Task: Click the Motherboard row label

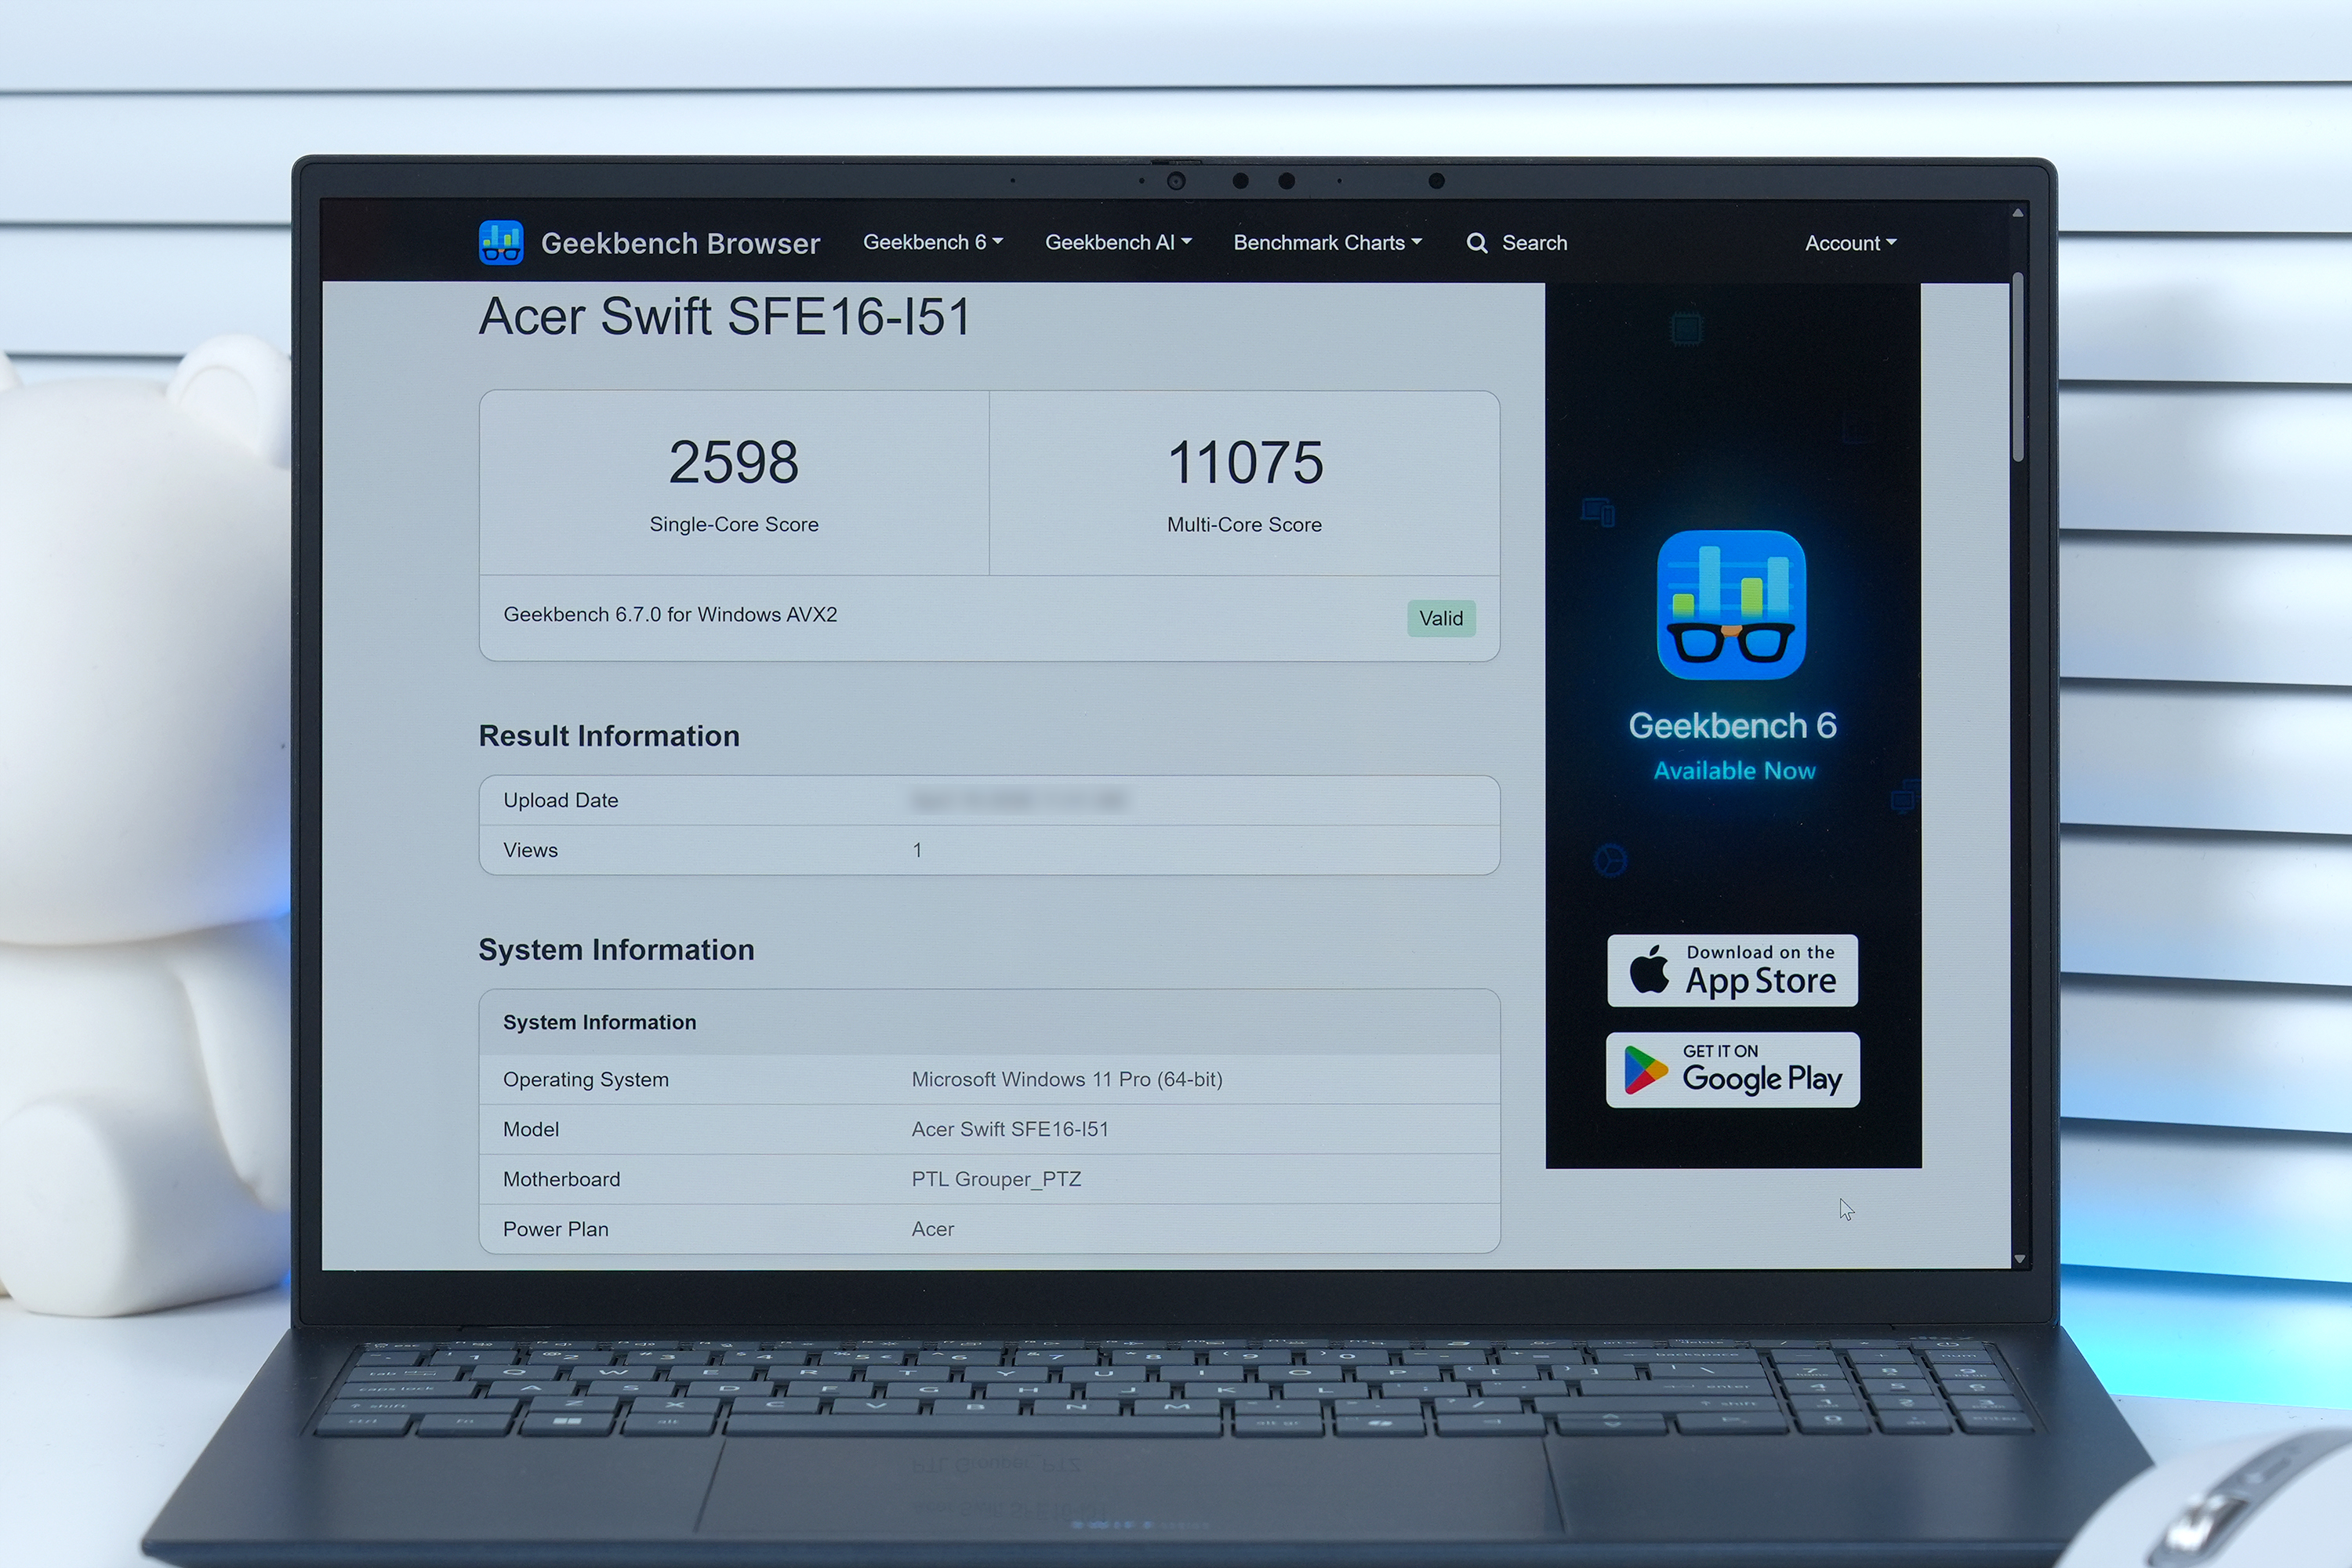Action: coord(562,1179)
